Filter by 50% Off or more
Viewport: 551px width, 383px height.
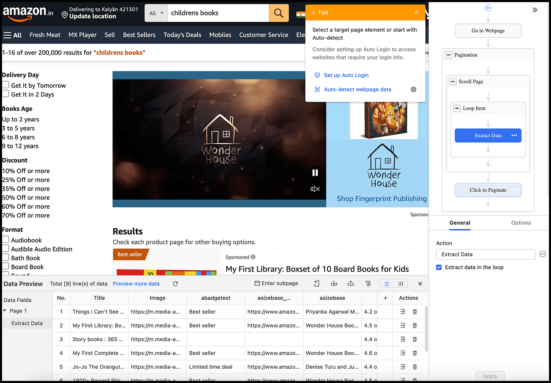pos(26,198)
